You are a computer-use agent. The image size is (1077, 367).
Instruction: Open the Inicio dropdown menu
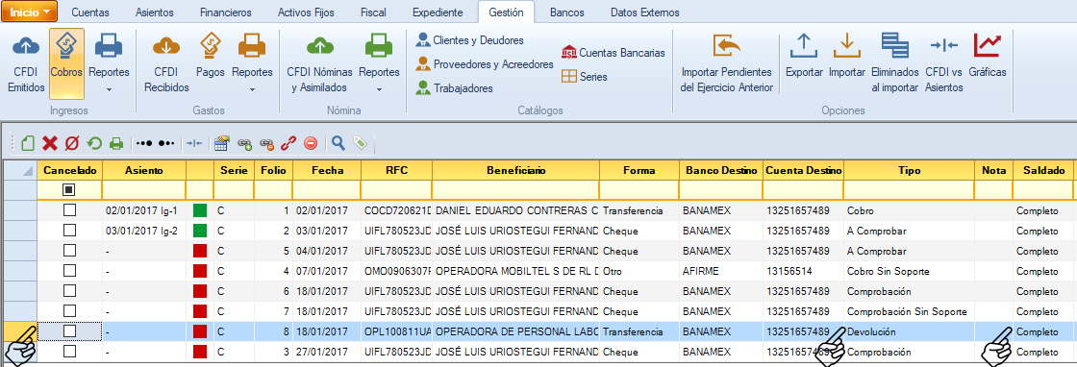(30, 12)
